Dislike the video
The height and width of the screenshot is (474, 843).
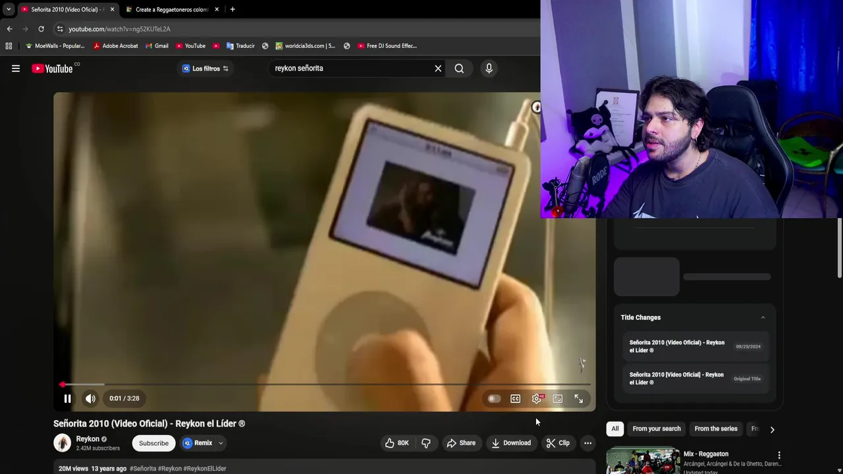tap(426, 443)
